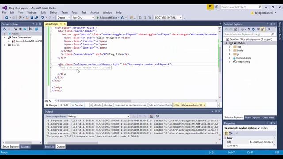
Task: Click the browser Refresh icon in toolbar
Action: (x=122, y=18)
